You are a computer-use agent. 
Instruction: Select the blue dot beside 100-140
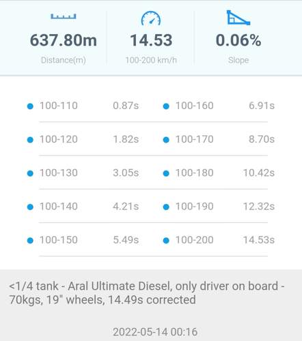click(x=30, y=207)
